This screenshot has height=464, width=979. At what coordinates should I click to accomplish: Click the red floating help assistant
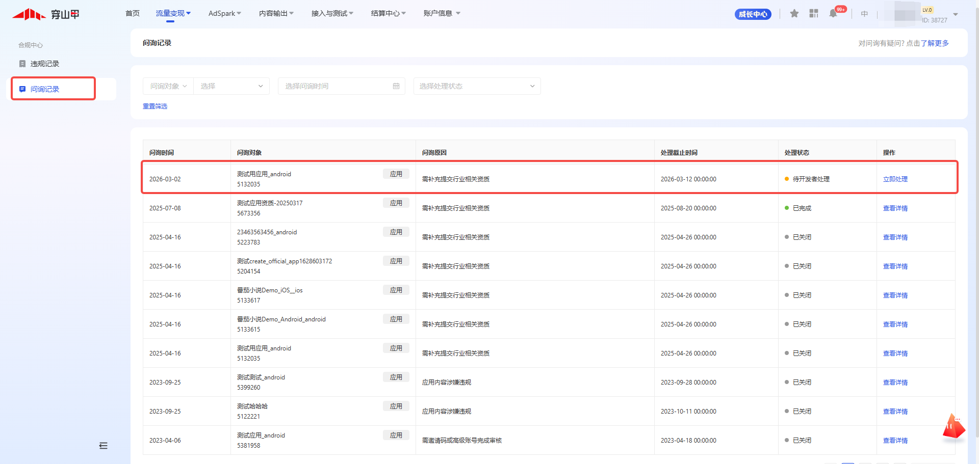coord(953,427)
